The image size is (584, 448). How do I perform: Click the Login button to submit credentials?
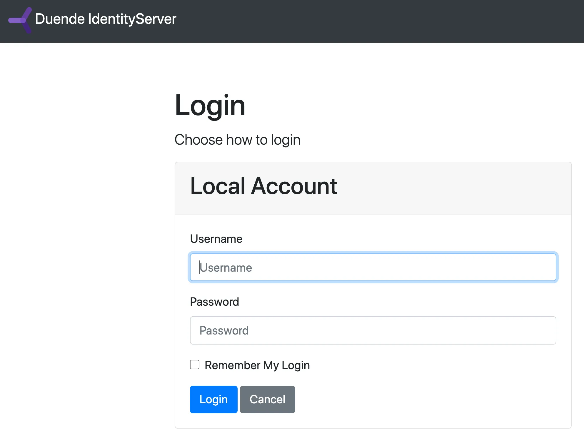tap(213, 399)
